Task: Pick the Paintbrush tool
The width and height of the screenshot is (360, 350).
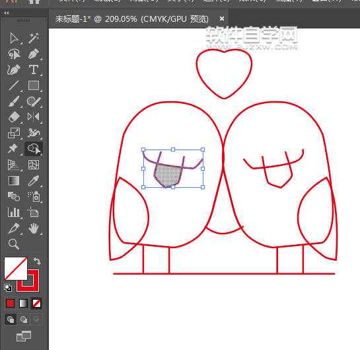Action: tap(14, 101)
